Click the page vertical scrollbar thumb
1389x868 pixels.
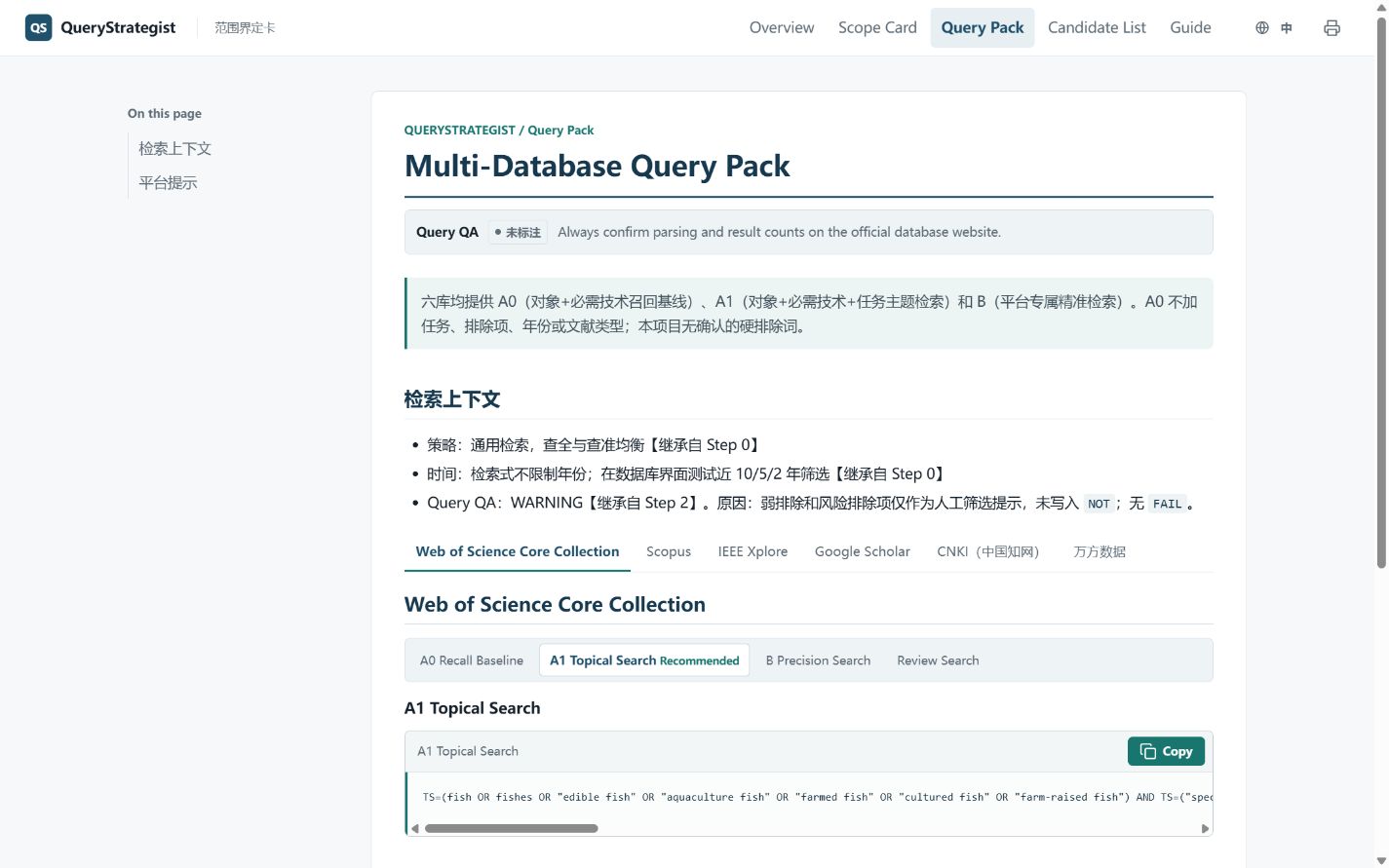click(1380, 292)
